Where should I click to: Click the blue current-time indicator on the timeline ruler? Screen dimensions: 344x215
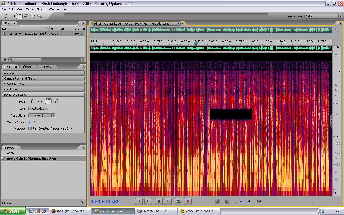[196, 43]
